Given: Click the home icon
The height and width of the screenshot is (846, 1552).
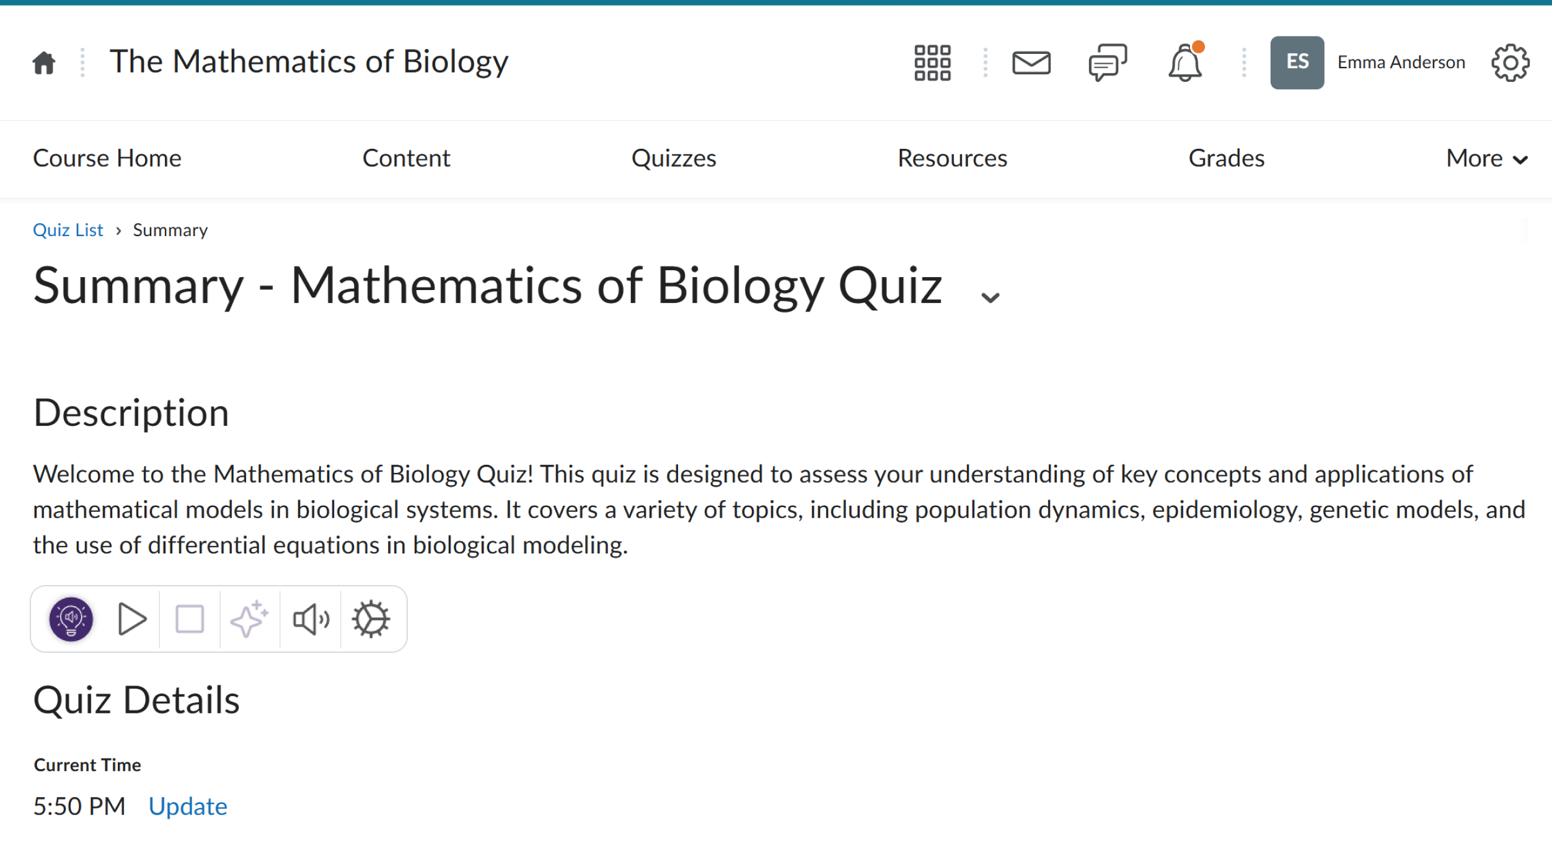Looking at the screenshot, I should click(44, 63).
